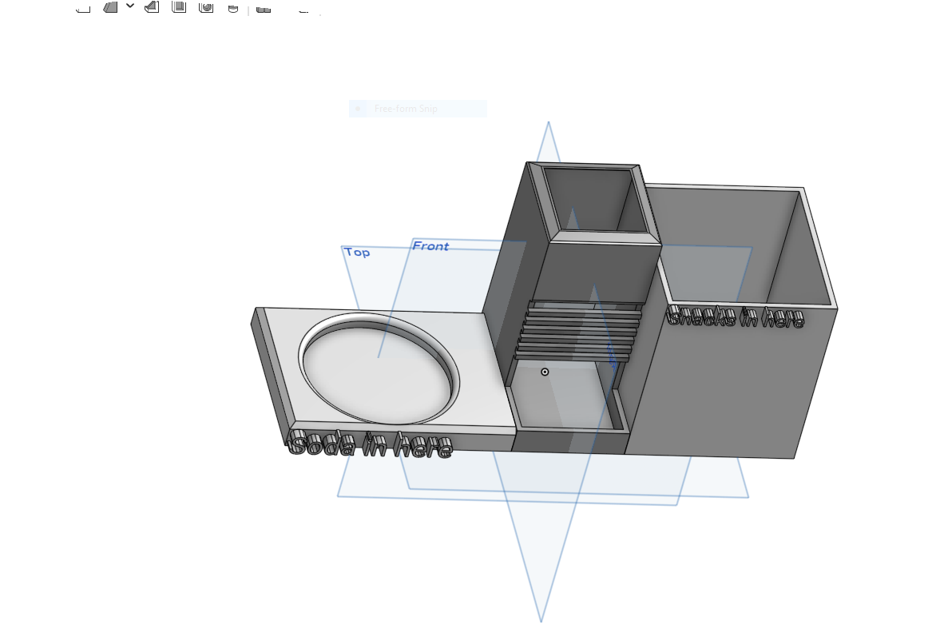Select the small tray floor below slats
Image resolution: width=932 pixels, height=633 pixels.
tap(561, 397)
